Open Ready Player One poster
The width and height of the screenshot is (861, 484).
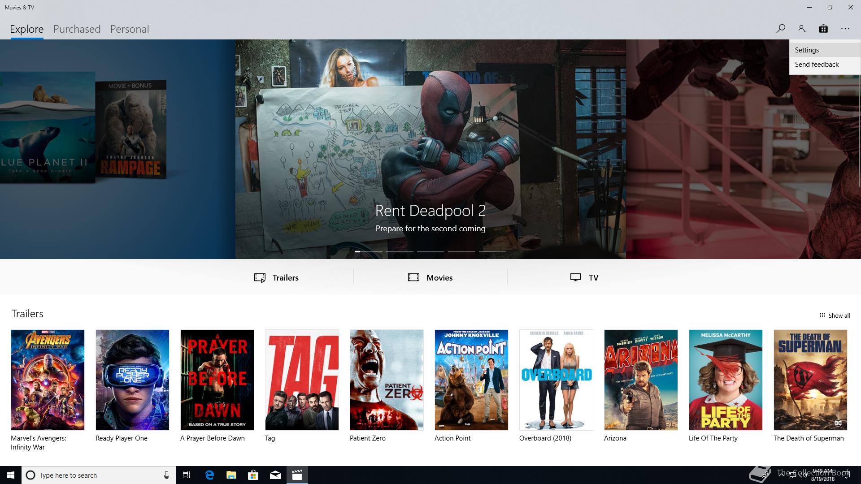[132, 380]
